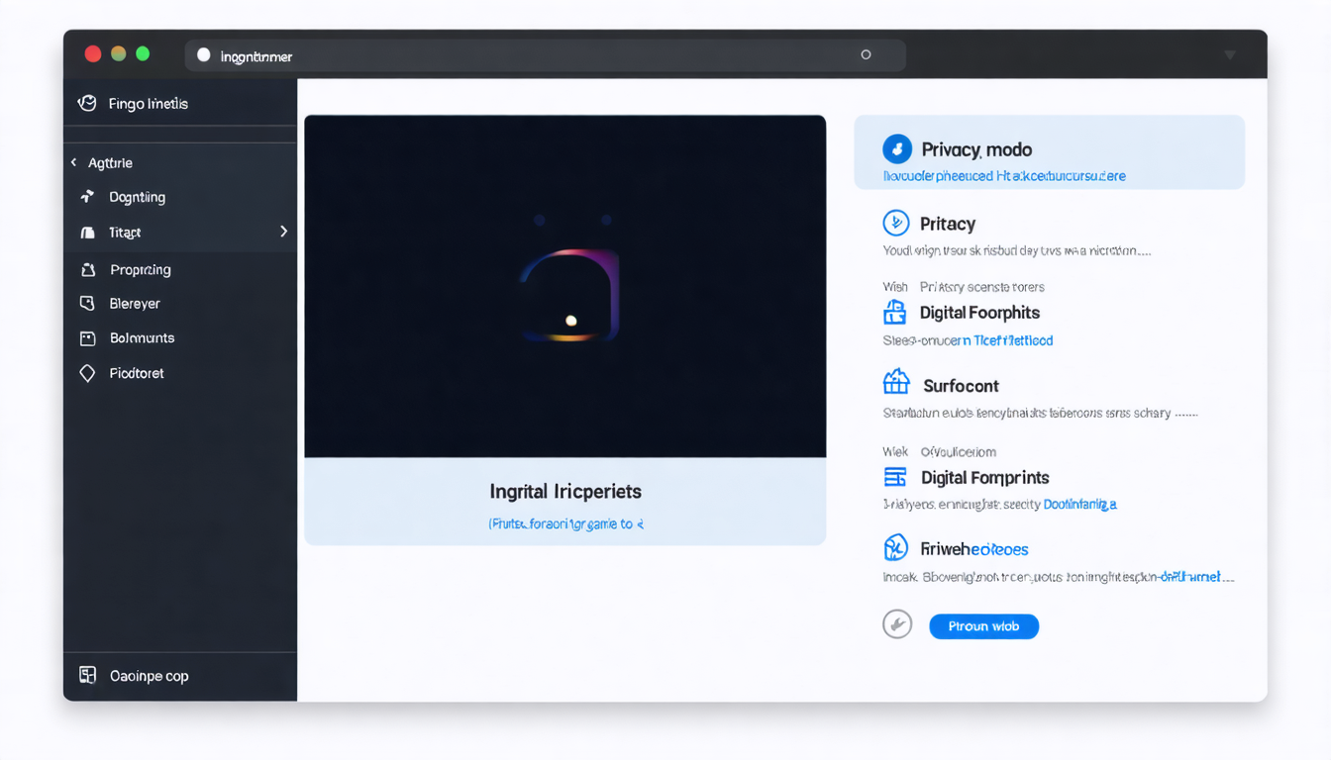This screenshot has width=1331, height=760.
Task: Click the Ingrital Iriceperits preview image
Action: (565, 285)
